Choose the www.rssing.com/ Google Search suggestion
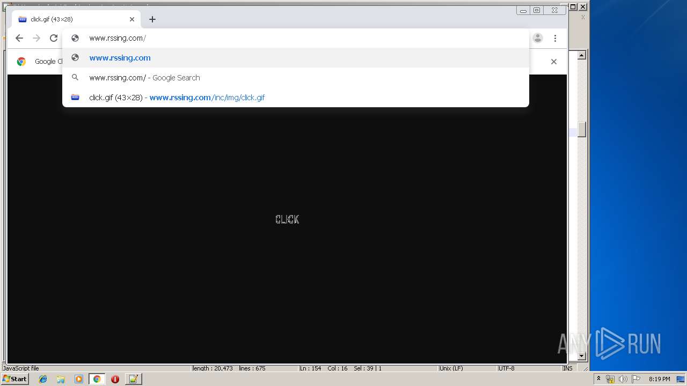Viewport: 687px width, 386px height. point(295,78)
